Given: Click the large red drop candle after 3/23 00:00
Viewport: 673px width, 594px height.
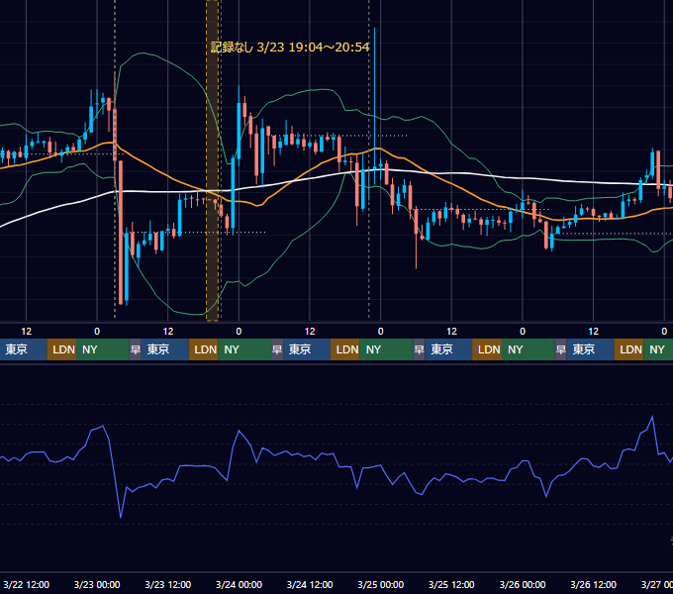Looking at the screenshot, I should pyautogui.click(x=121, y=233).
